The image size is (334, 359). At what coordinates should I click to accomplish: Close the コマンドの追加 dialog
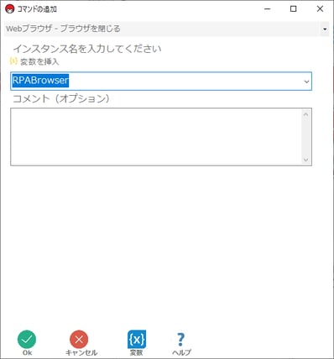(320, 9)
